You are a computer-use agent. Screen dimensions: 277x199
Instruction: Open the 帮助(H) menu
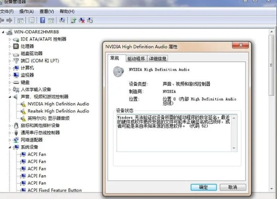(x=67, y=11)
